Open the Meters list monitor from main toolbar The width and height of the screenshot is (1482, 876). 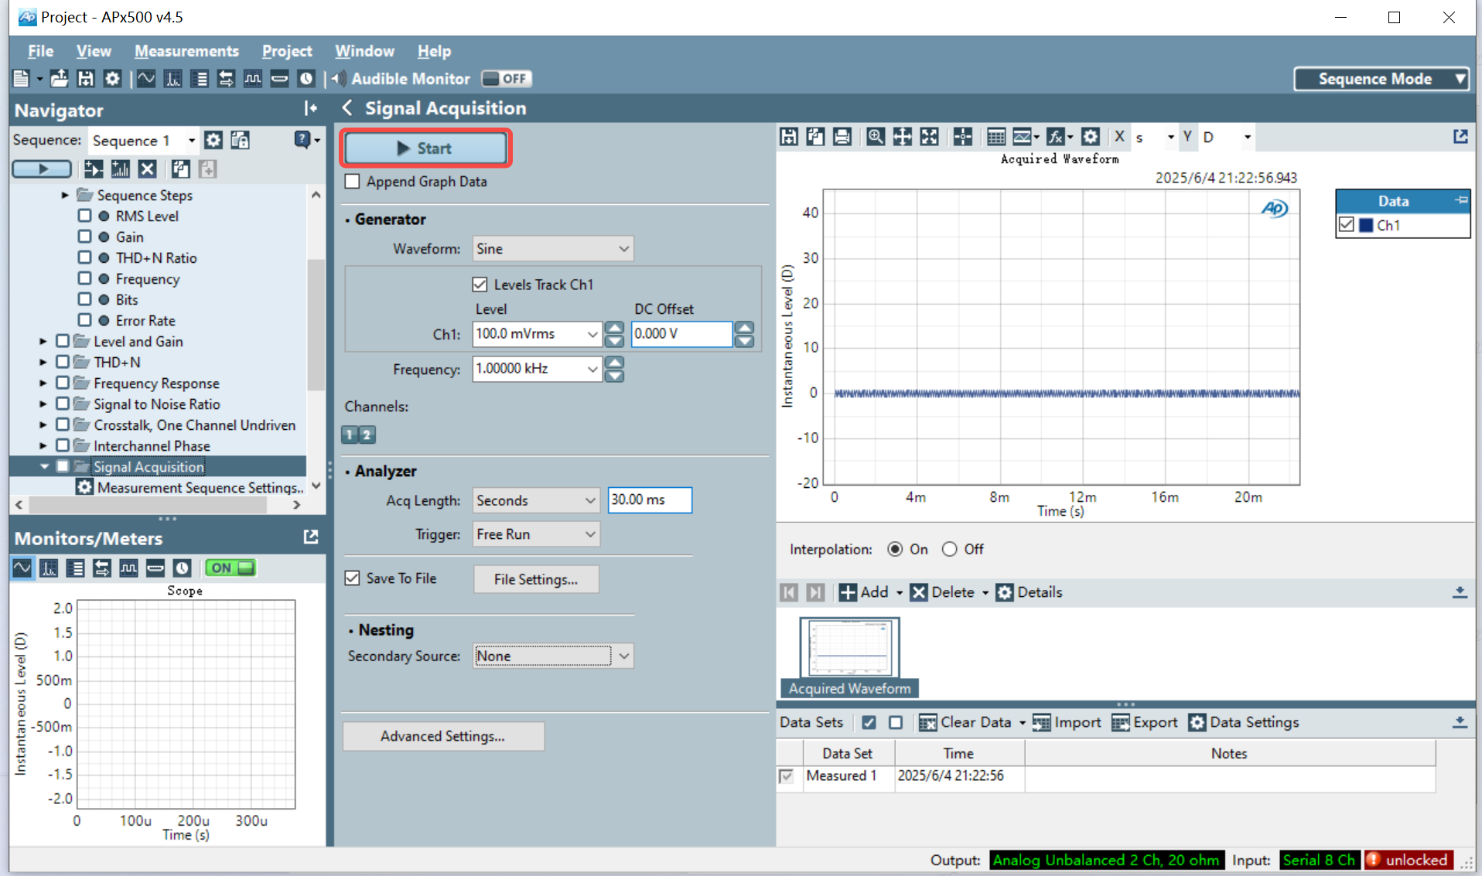pyautogui.click(x=199, y=79)
